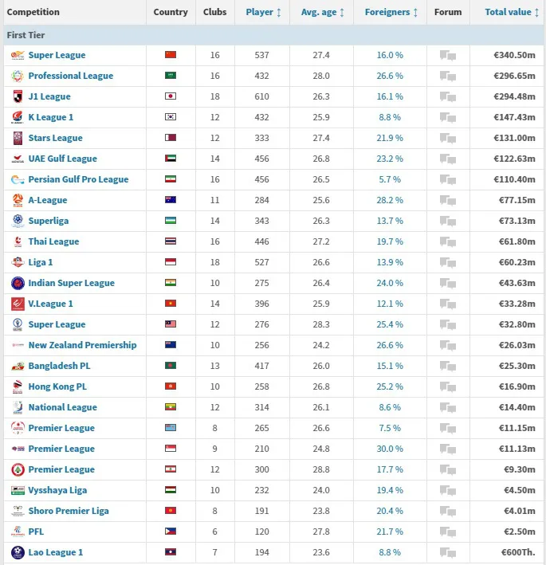
Task: Sort table by Player column header
Action: (263, 12)
